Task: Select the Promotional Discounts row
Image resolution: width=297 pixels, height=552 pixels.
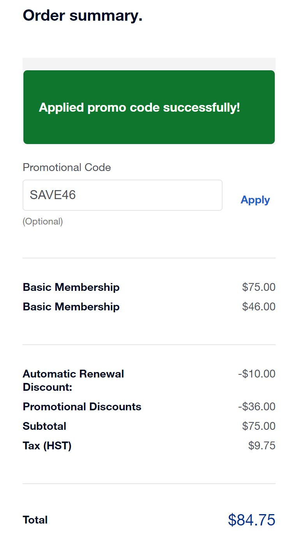Action: pos(82,406)
